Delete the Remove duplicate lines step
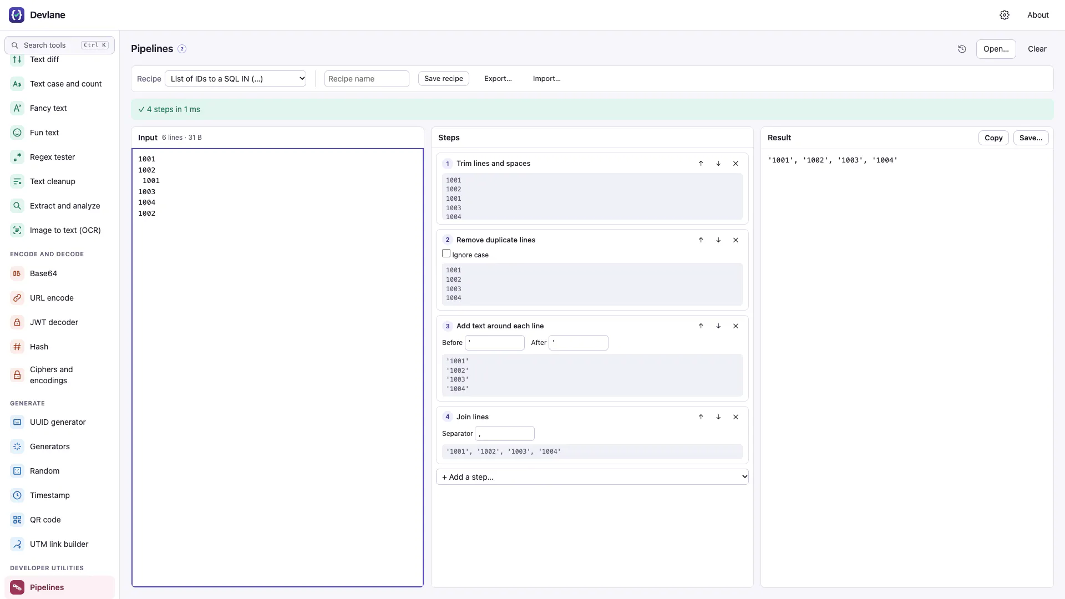 (736, 240)
